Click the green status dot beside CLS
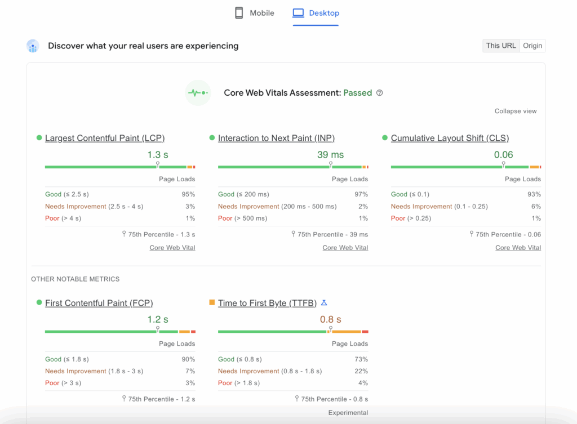The width and height of the screenshot is (577, 424). pyautogui.click(x=384, y=138)
